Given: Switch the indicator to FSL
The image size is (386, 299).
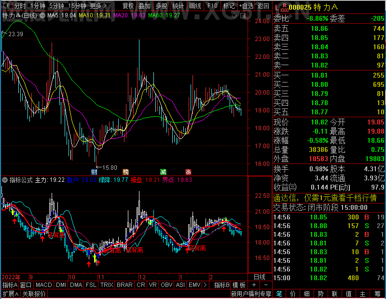Looking at the screenshot, I should 91,285.
